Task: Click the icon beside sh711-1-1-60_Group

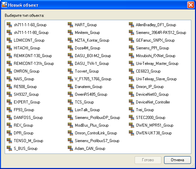Action: click(x=9, y=25)
